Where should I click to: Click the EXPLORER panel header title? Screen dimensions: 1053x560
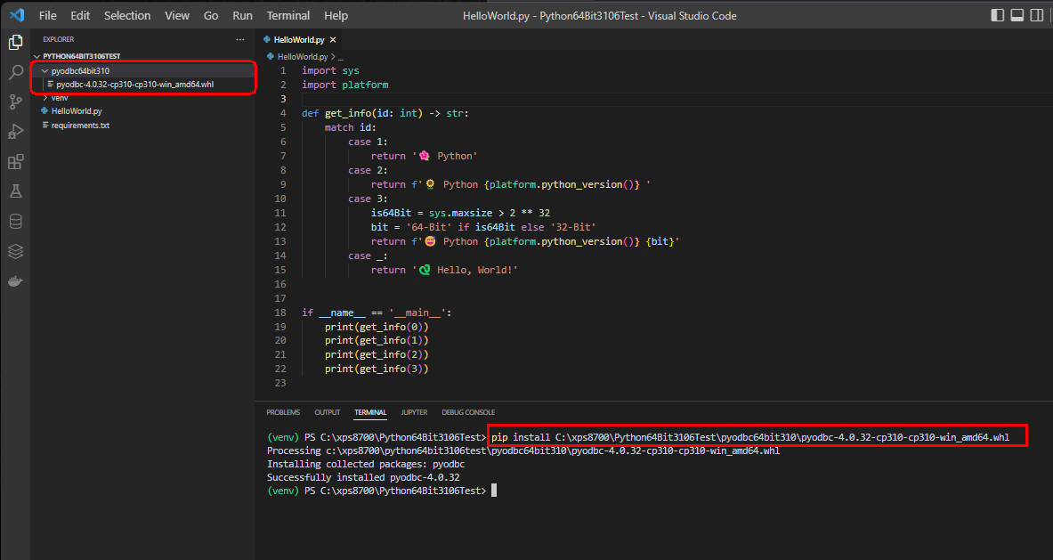point(59,39)
